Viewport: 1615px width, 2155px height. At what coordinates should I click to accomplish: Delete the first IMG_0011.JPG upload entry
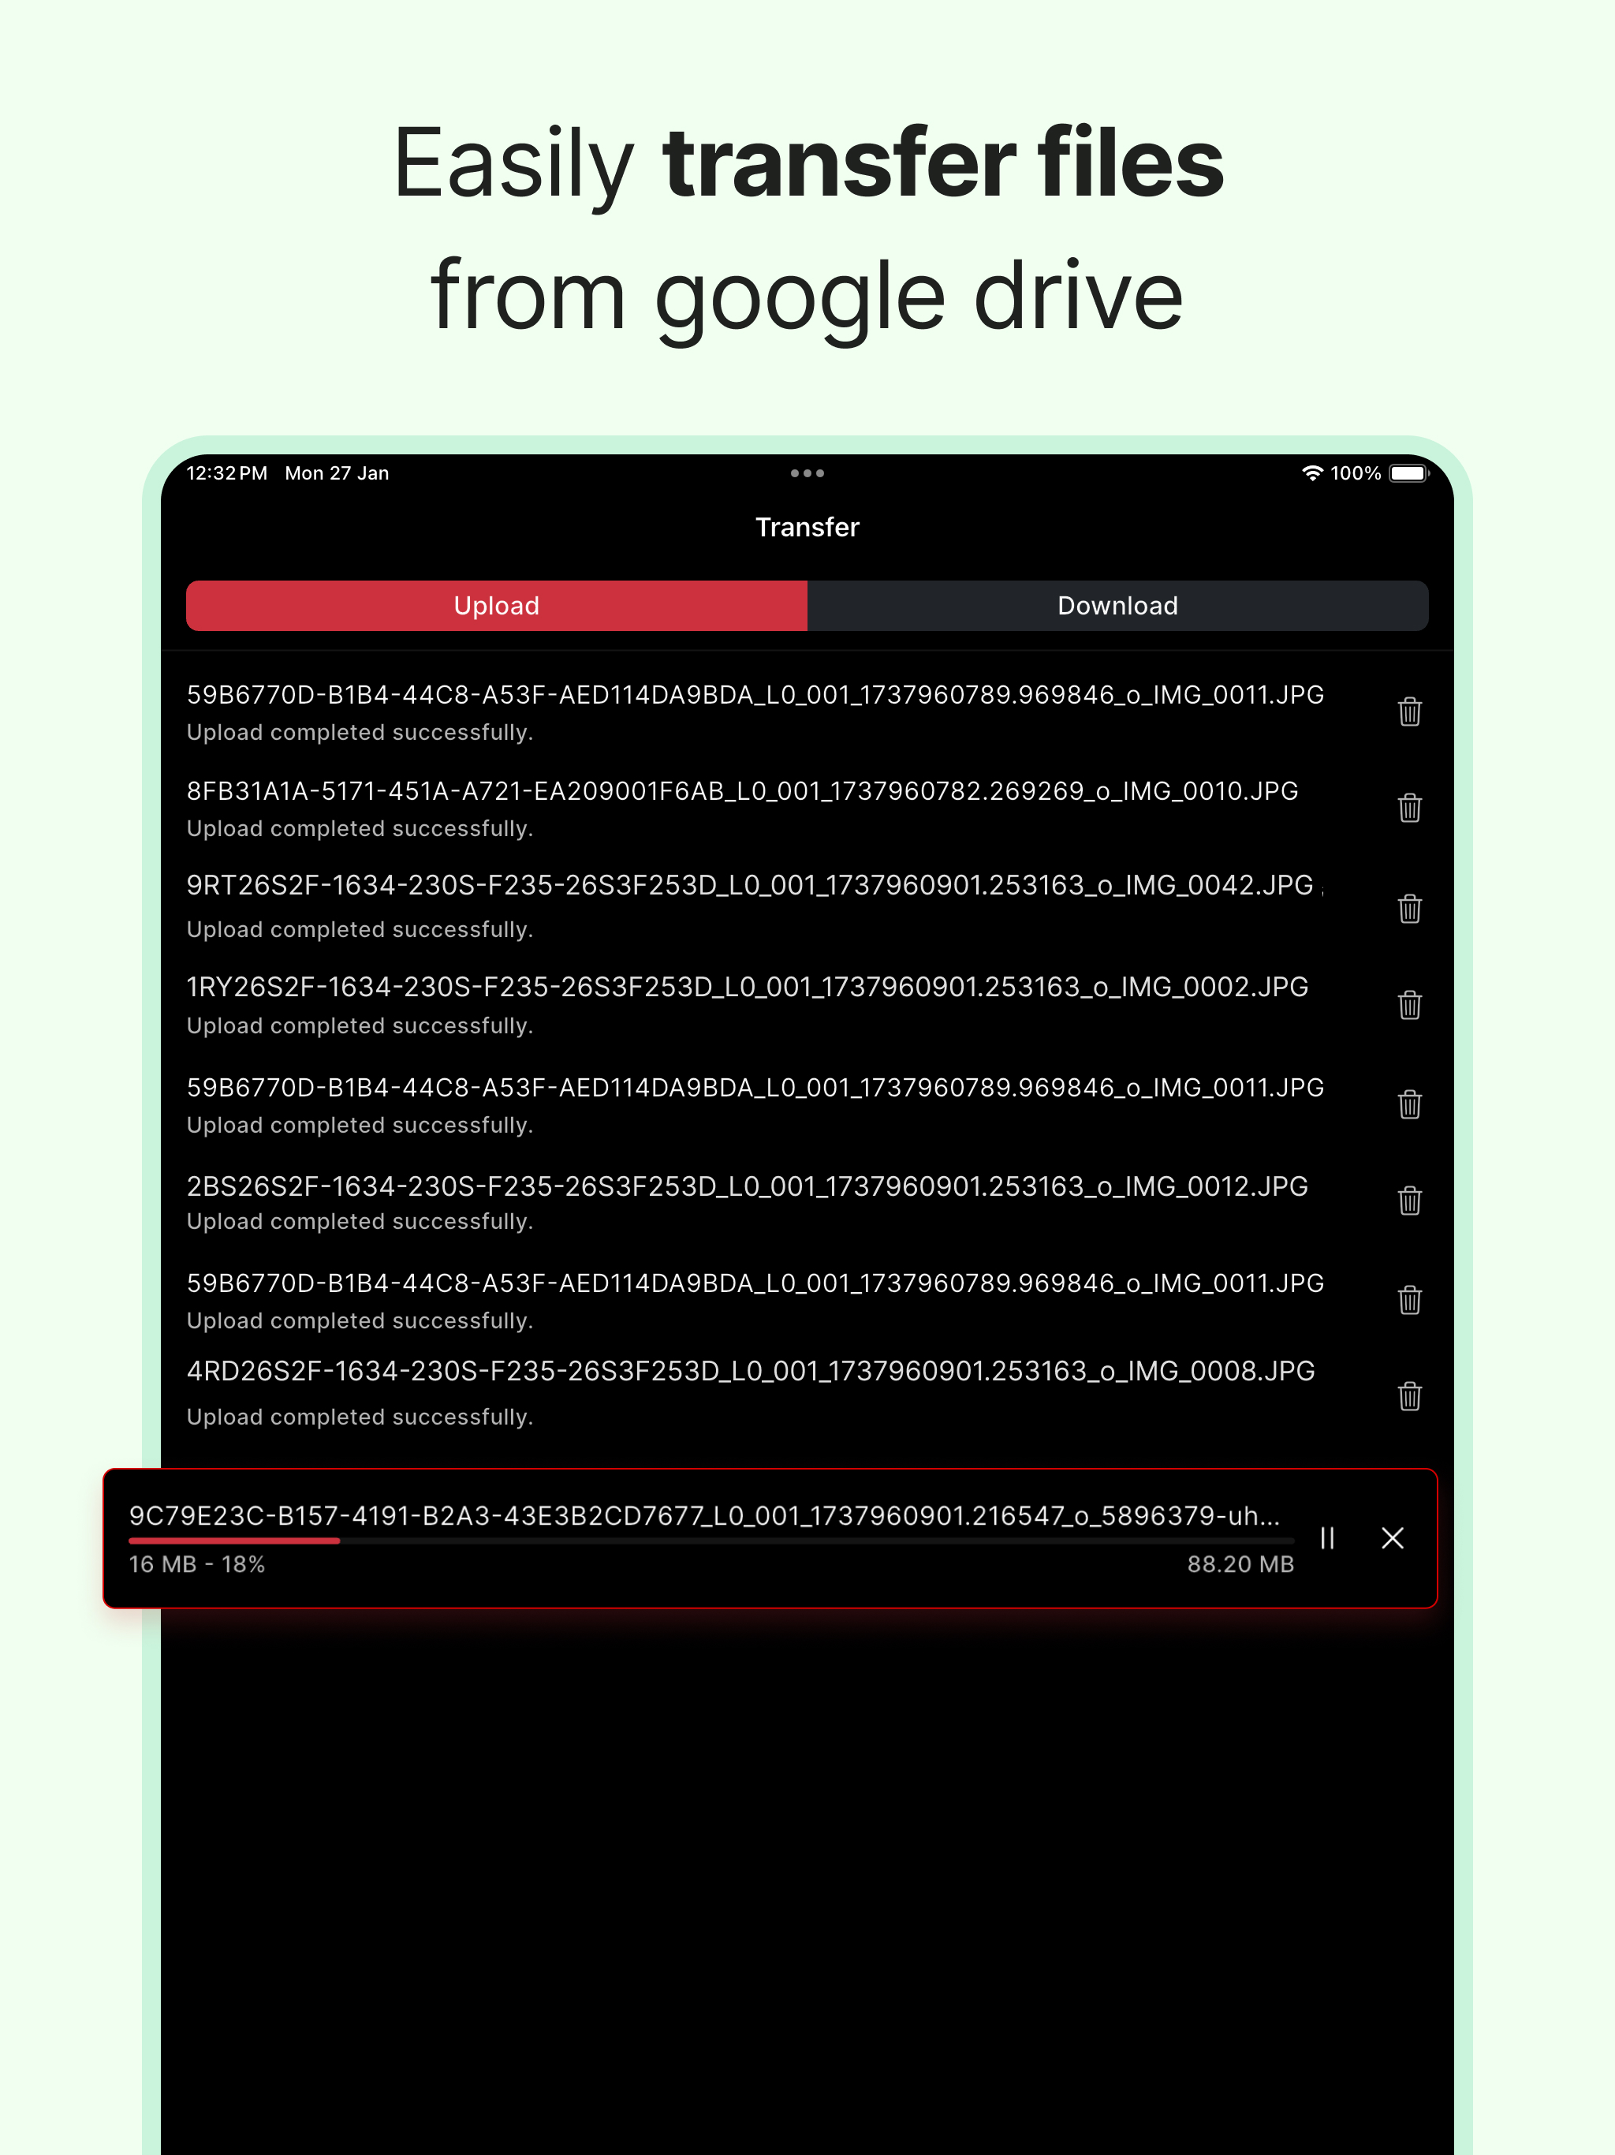click(1408, 712)
